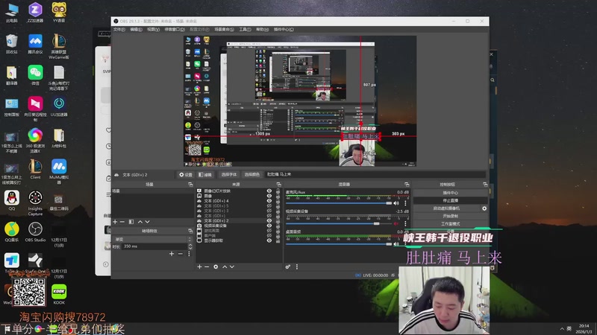Click the video capture device volume slider handle

click(377, 224)
